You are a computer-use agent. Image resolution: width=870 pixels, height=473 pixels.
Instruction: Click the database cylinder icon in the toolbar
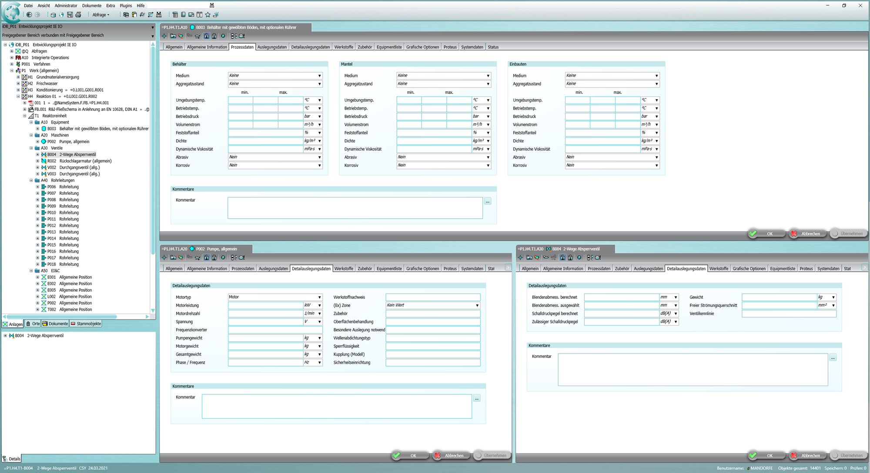click(x=53, y=15)
